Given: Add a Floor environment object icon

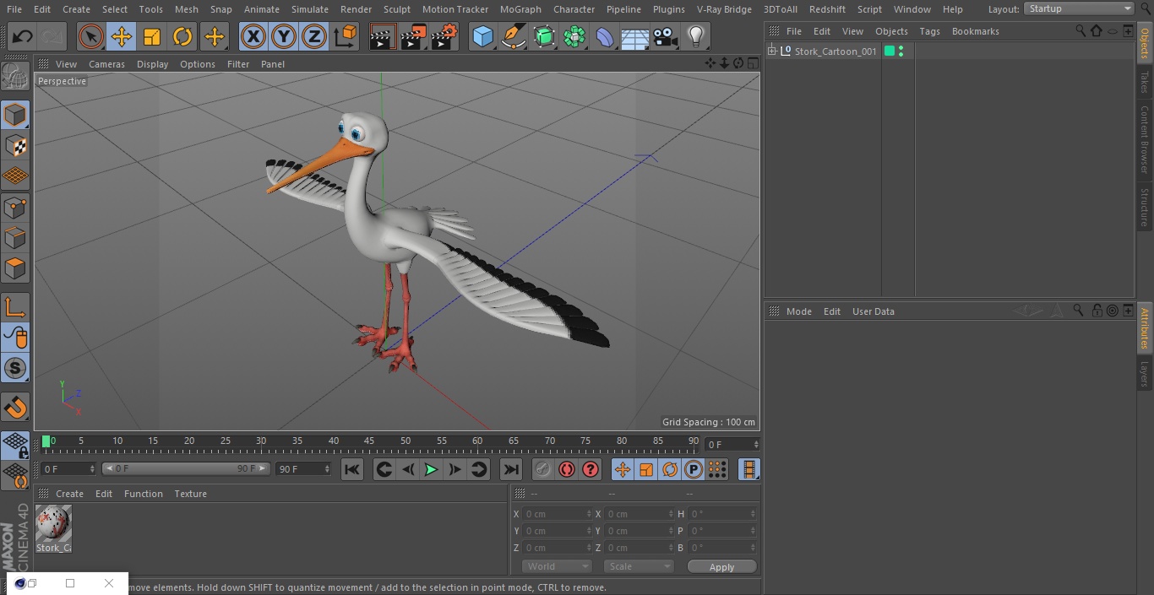Looking at the screenshot, I should click(x=635, y=37).
